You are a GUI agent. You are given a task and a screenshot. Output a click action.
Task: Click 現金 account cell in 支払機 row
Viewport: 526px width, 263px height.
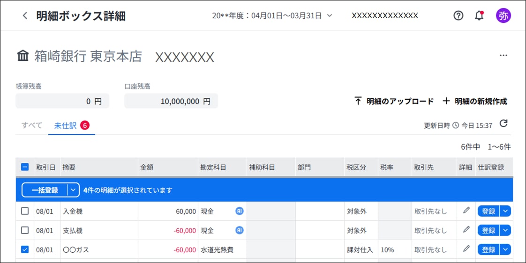222,231
